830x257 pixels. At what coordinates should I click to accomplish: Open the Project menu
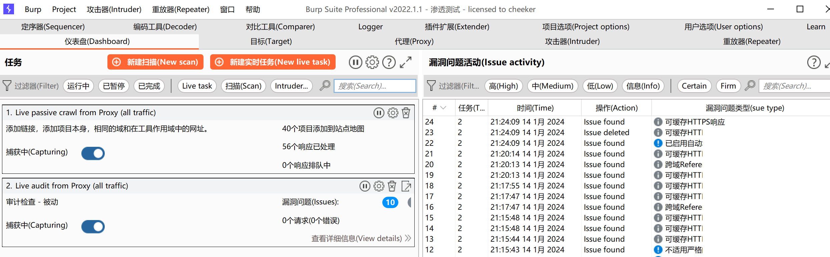[x=64, y=9]
